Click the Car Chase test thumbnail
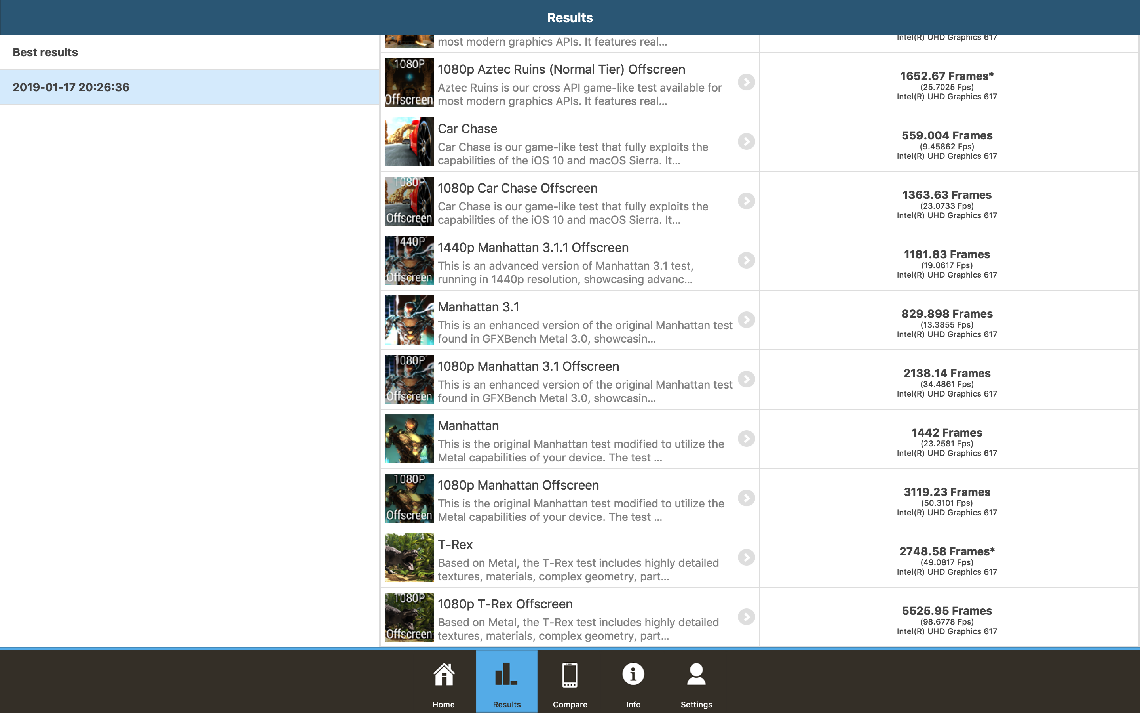 click(409, 142)
